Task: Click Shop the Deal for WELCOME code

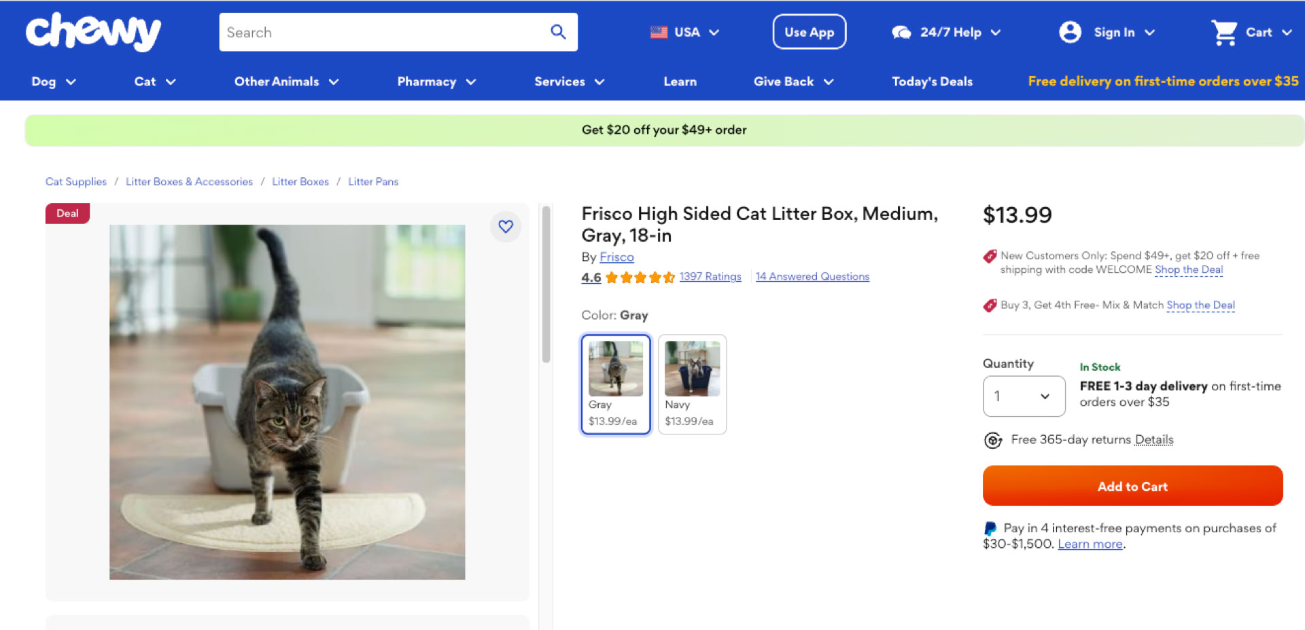Action: click(x=1189, y=270)
